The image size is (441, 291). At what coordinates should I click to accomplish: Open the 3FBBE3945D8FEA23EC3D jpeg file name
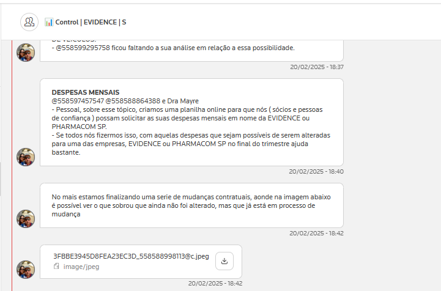click(131, 257)
